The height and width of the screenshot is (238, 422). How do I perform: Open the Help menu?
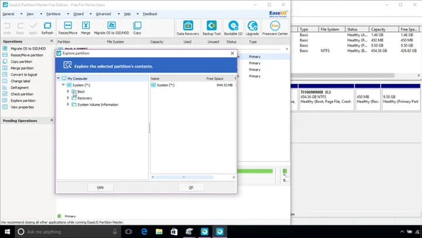[127, 14]
